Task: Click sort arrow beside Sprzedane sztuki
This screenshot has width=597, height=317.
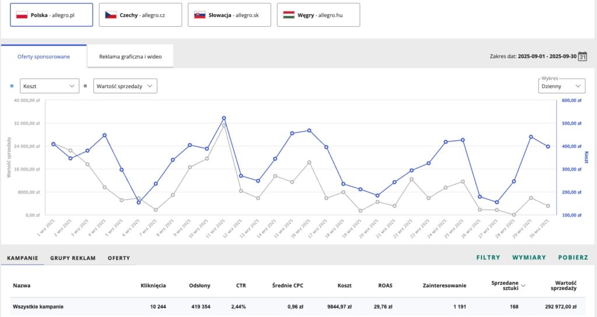Action: tap(522, 286)
